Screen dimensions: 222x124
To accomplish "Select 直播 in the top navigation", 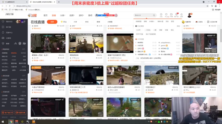I will (x=54, y=15).
